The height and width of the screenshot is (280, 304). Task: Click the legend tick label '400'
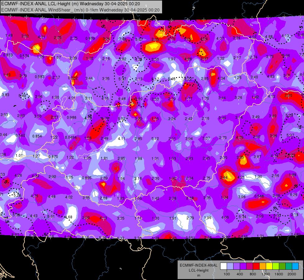(240, 274)
